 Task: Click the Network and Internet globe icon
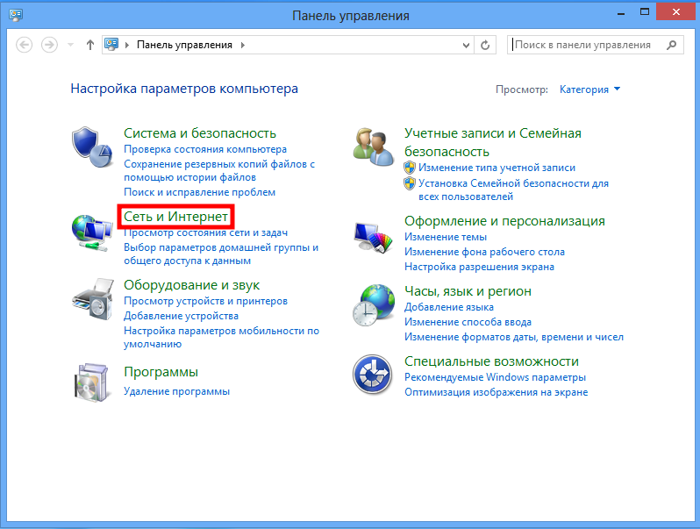92,233
